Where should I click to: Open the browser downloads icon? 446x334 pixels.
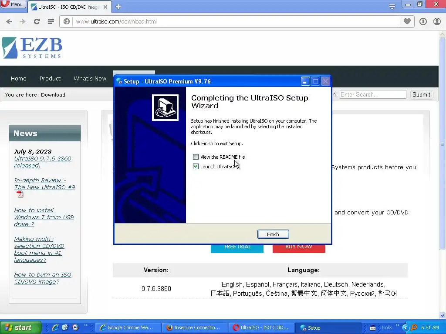(x=423, y=22)
